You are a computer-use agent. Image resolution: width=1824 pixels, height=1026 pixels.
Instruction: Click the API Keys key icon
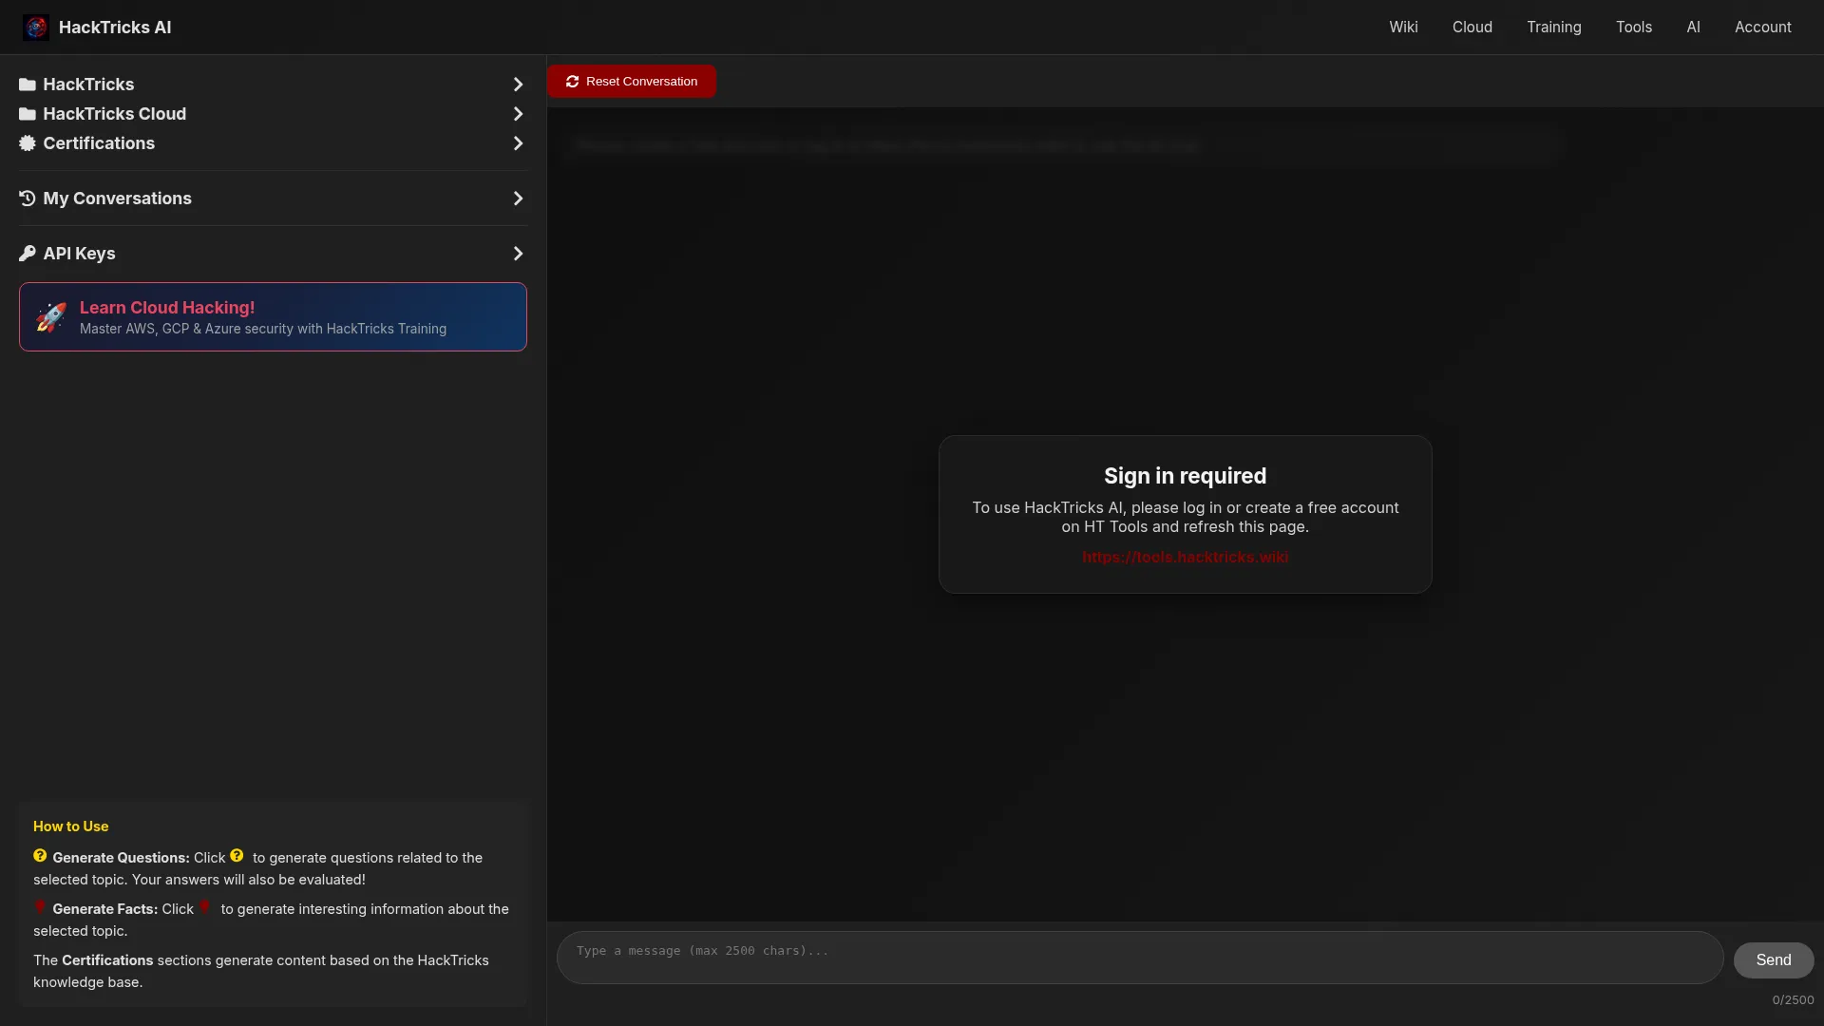tap(28, 254)
